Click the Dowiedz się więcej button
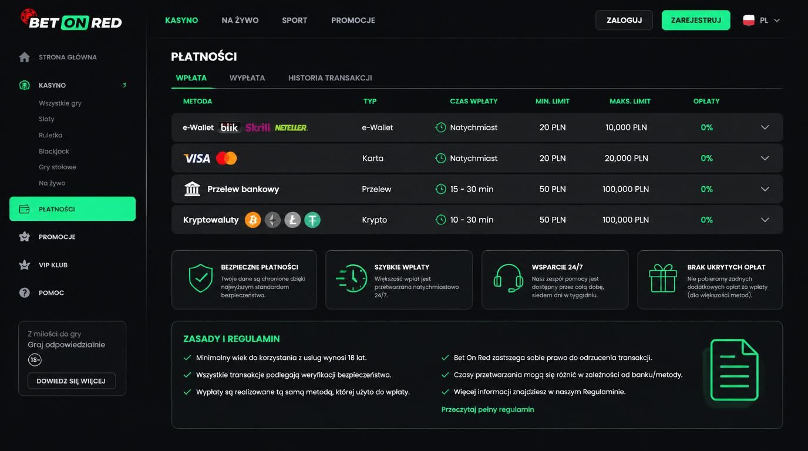 72,381
